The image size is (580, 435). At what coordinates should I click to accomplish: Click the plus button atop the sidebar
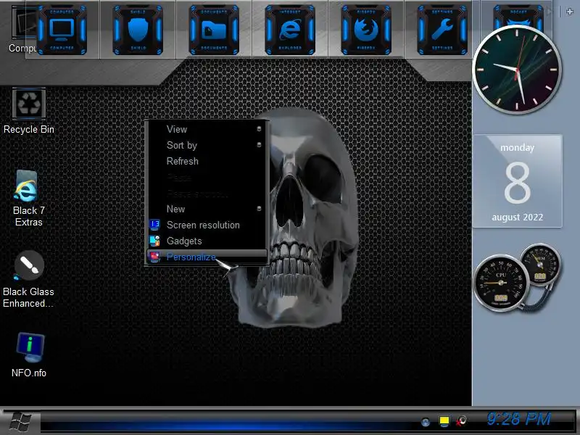(570, 12)
